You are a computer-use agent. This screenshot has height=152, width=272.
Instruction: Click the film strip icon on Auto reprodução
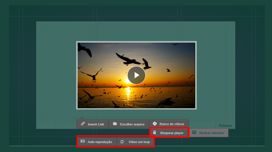[x=82, y=141]
